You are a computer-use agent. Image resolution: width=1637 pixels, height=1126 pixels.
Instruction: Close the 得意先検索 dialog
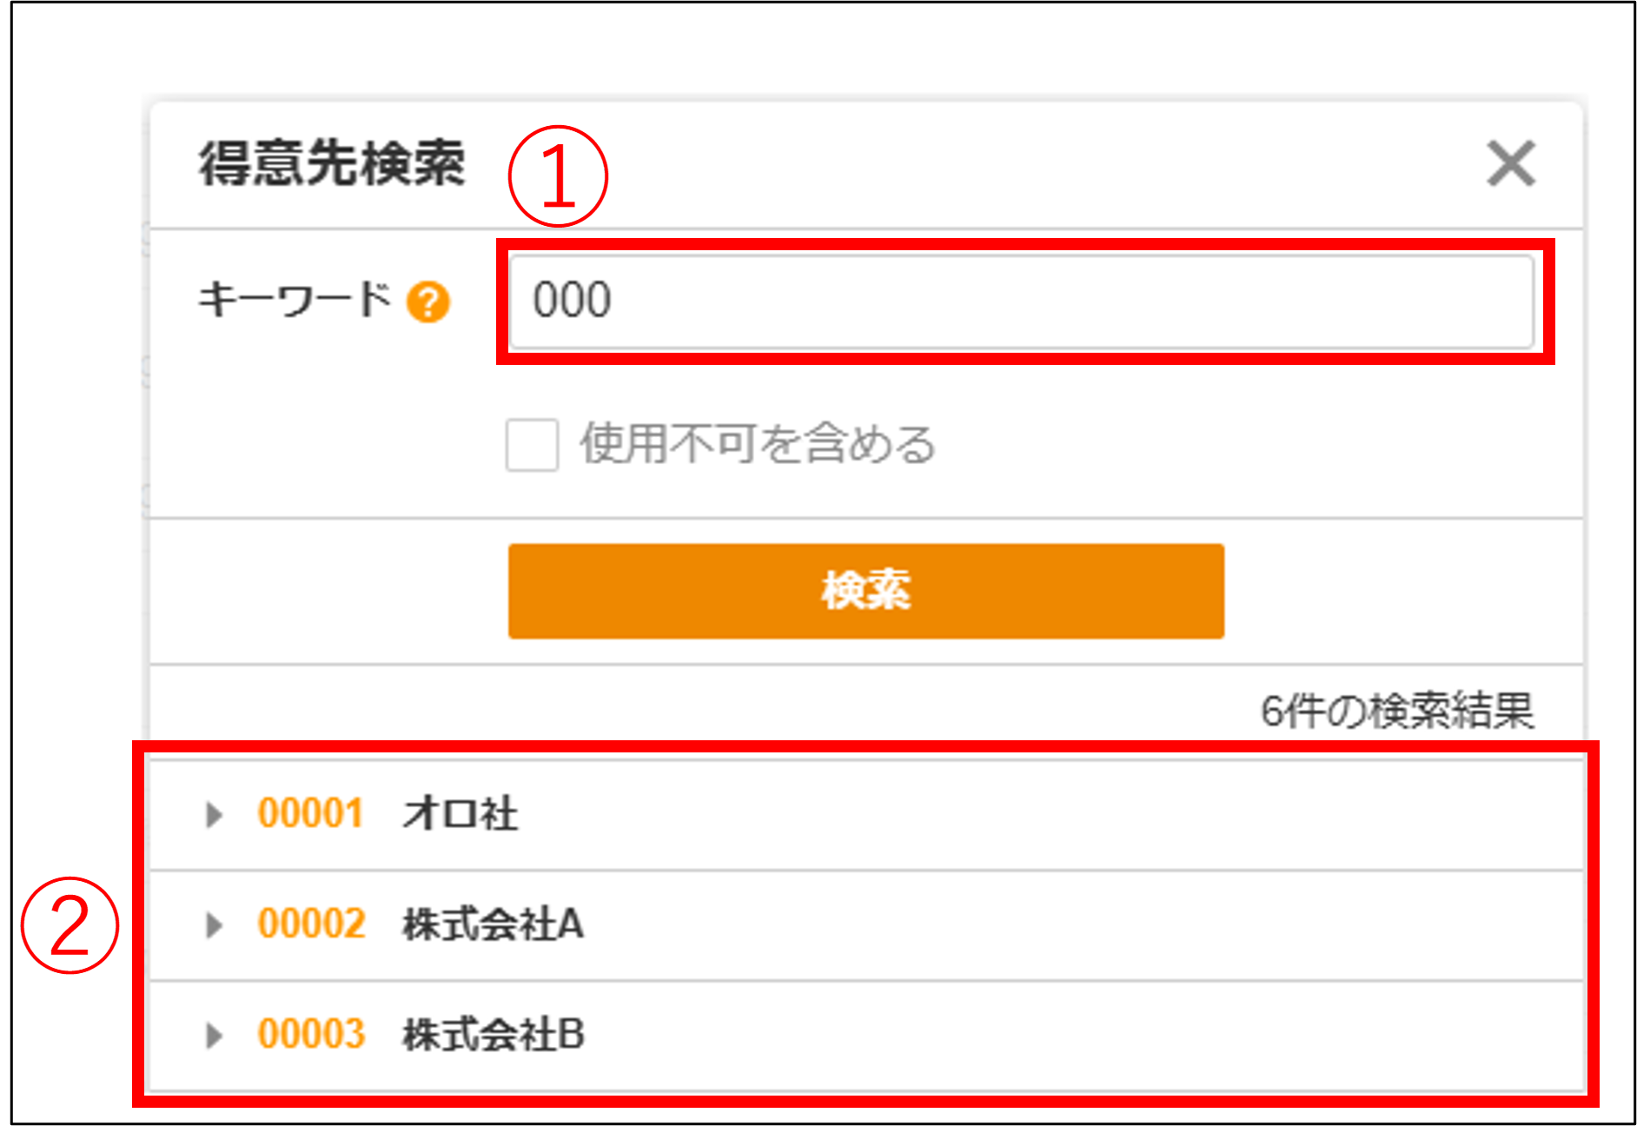click(1511, 164)
